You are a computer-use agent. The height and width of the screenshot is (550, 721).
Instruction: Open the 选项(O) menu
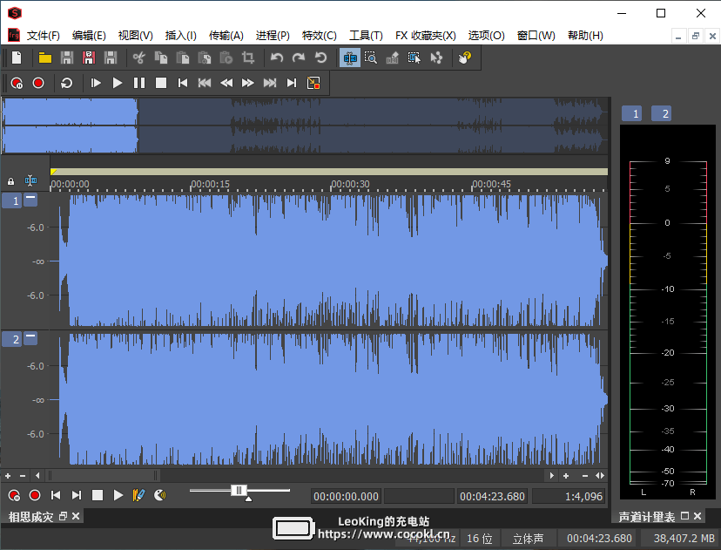486,36
